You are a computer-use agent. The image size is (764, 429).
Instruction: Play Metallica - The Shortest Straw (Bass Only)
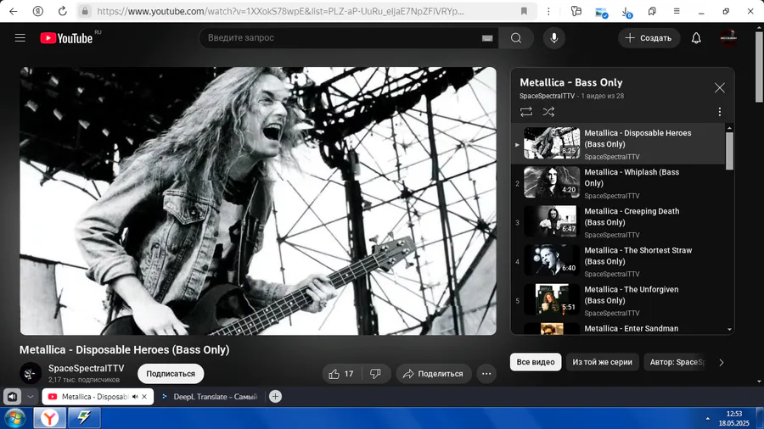coord(618,262)
